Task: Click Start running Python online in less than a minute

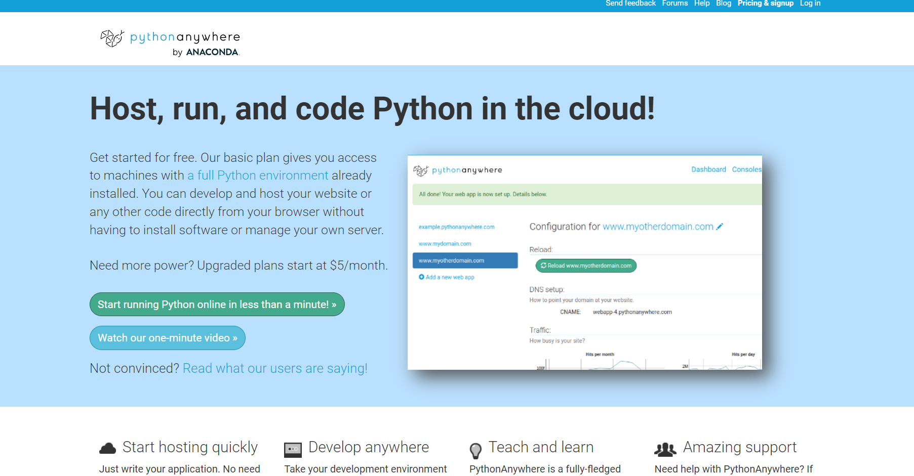Action: tap(217, 305)
